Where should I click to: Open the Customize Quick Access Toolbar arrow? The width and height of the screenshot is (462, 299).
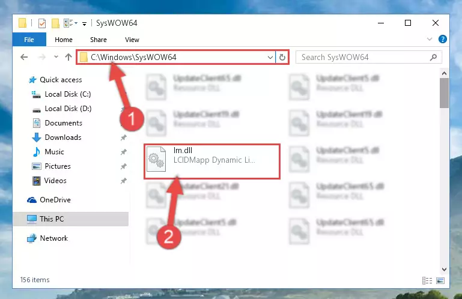pos(84,23)
